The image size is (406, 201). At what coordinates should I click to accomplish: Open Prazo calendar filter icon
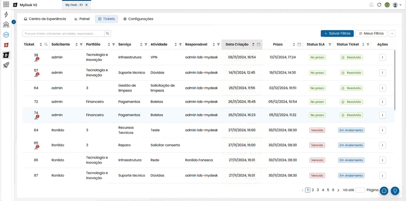pos(299,44)
